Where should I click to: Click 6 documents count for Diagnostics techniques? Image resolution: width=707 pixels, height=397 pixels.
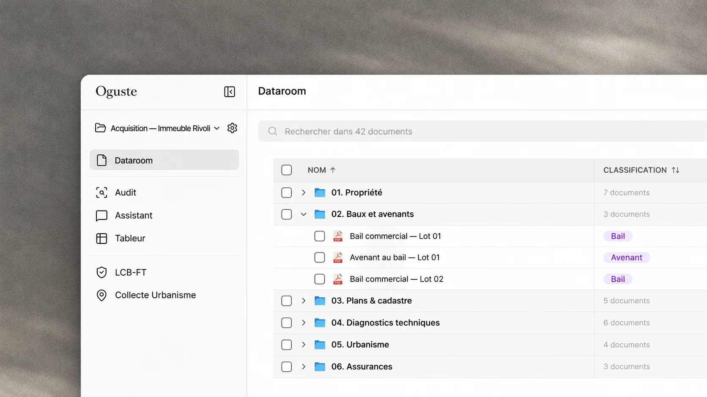coord(626,323)
